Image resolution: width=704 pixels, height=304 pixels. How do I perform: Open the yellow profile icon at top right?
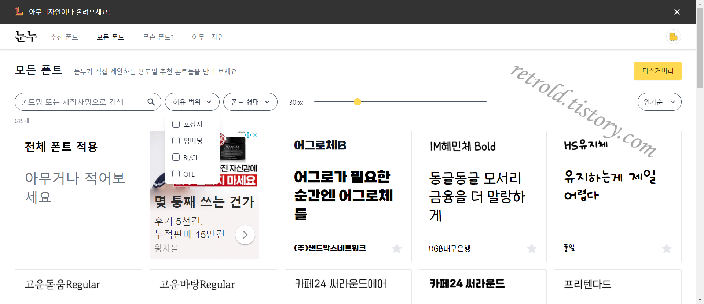pos(674,37)
